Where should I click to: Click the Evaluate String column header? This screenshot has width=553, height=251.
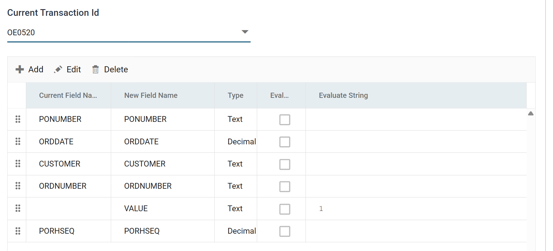coord(416,95)
